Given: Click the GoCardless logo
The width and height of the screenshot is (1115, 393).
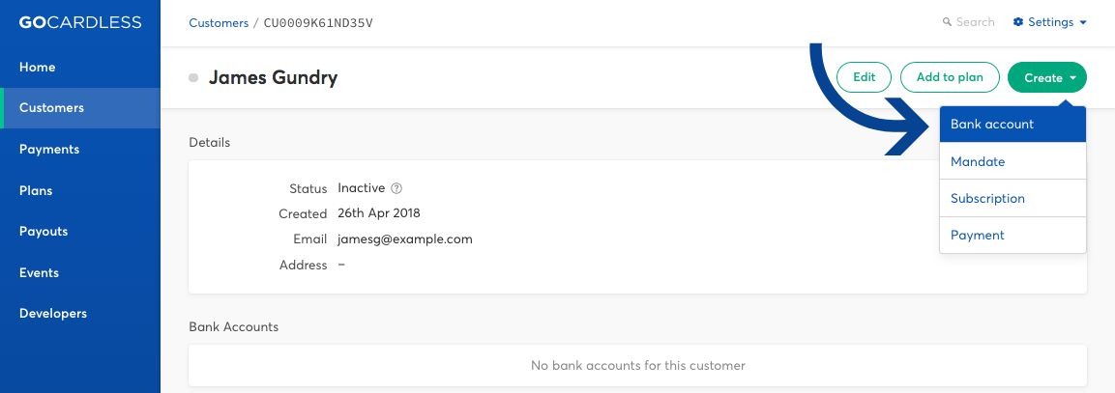Looking at the screenshot, I should point(79,22).
